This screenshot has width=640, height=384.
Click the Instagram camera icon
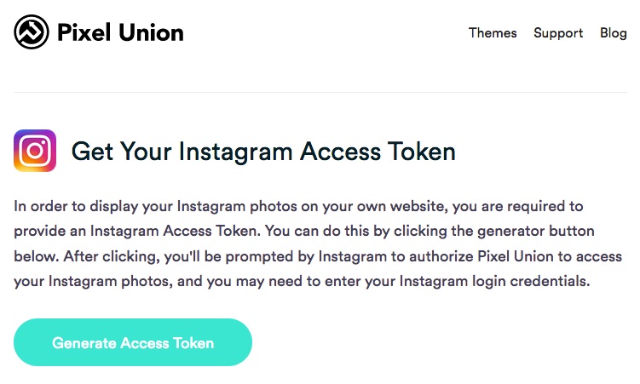point(35,152)
